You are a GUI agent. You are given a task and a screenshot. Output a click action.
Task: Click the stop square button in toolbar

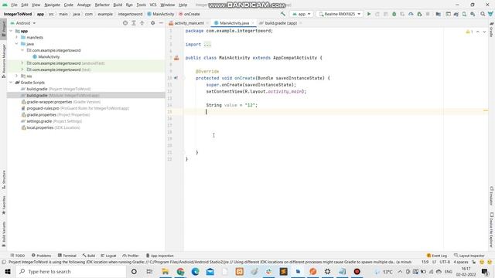coord(428,14)
